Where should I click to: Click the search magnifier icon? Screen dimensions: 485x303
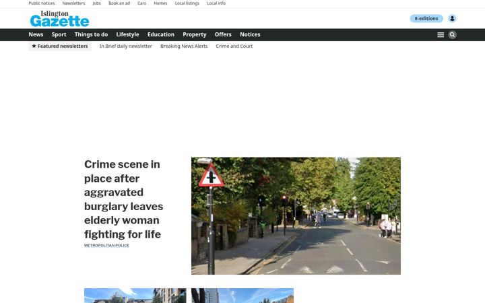(452, 35)
